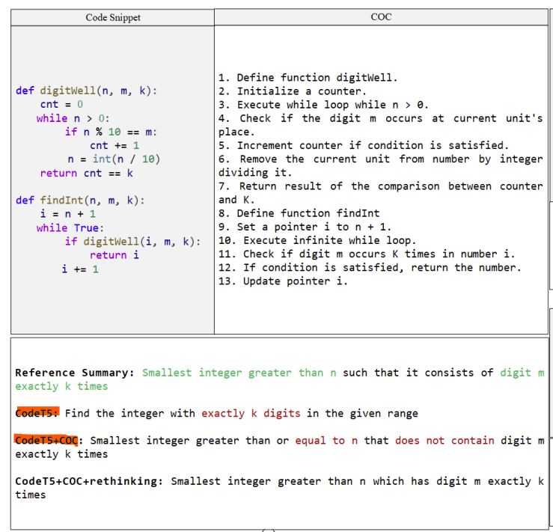
Task: Select the "cnt = 0" code line
Action: (x=61, y=104)
